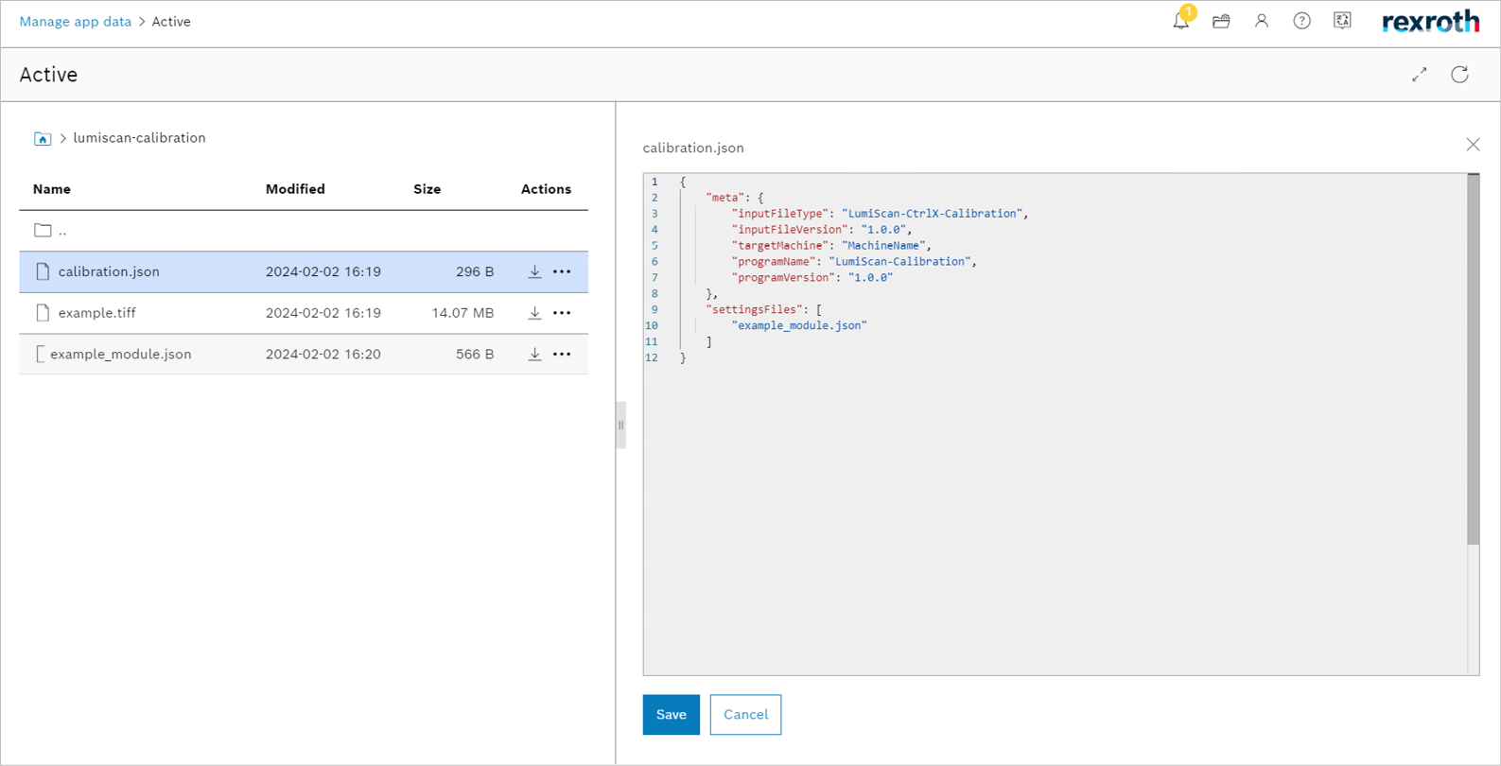Select the example.tiff file
Screen dimensions: 1501x766
click(96, 313)
